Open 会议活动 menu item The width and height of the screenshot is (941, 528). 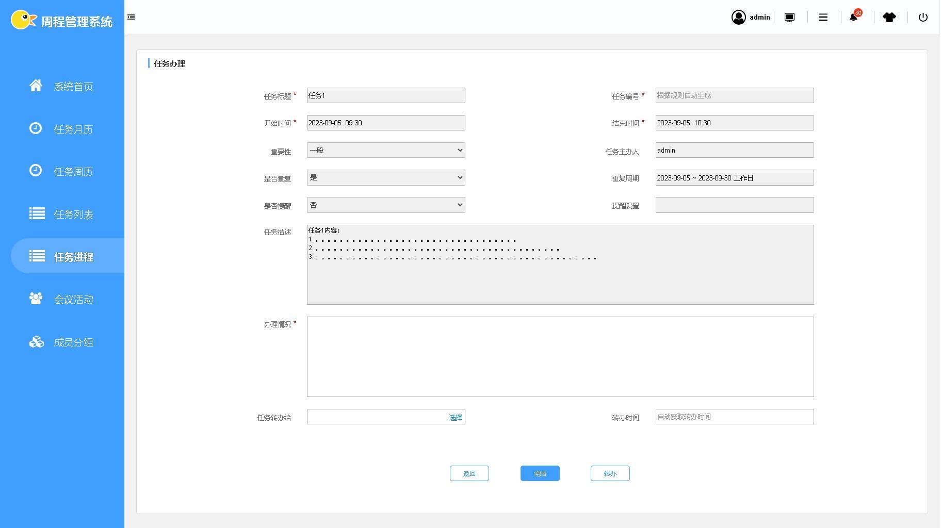(x=73, y=300)
